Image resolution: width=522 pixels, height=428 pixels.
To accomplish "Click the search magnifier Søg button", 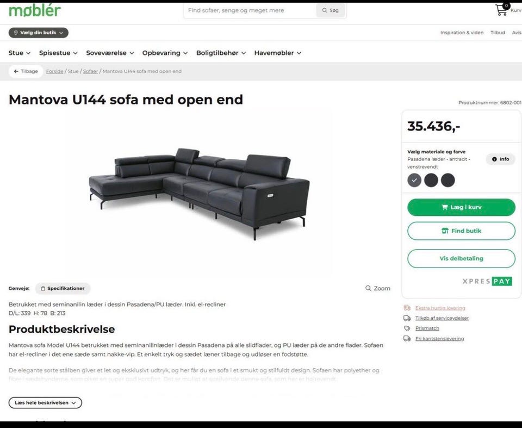I will pyautogui.click(x=330, y=10).
